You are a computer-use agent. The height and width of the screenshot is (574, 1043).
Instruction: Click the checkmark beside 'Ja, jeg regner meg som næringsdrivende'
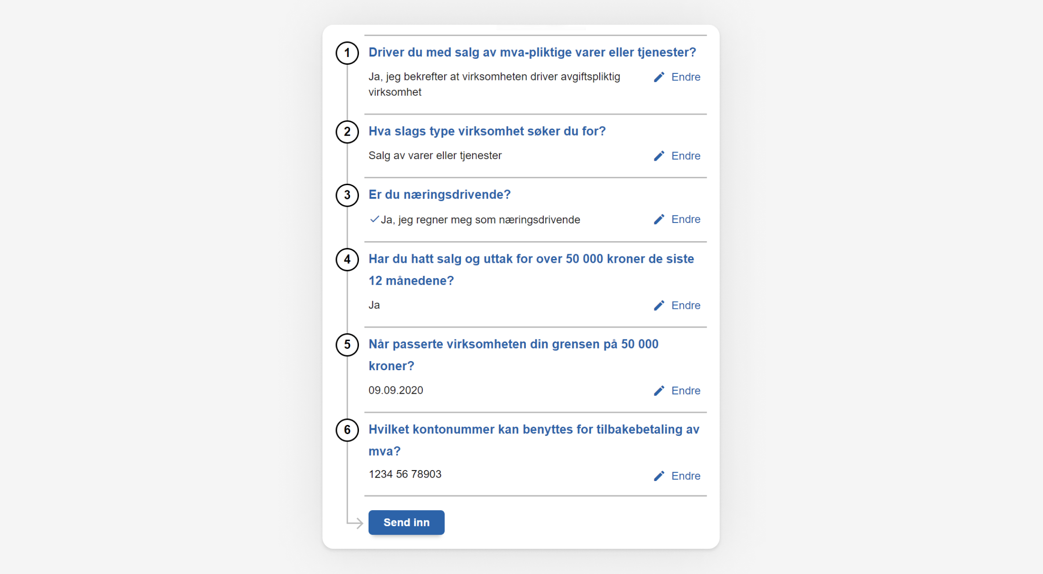coord(374,219)
